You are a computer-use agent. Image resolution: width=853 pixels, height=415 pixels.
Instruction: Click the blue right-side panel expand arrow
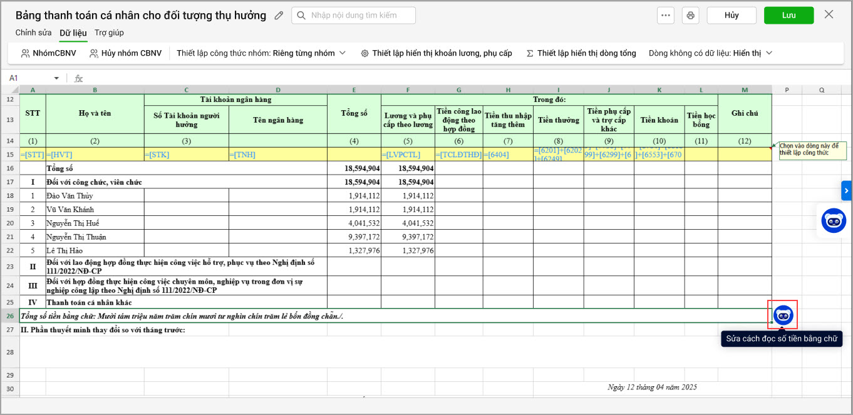click(847, 190)
